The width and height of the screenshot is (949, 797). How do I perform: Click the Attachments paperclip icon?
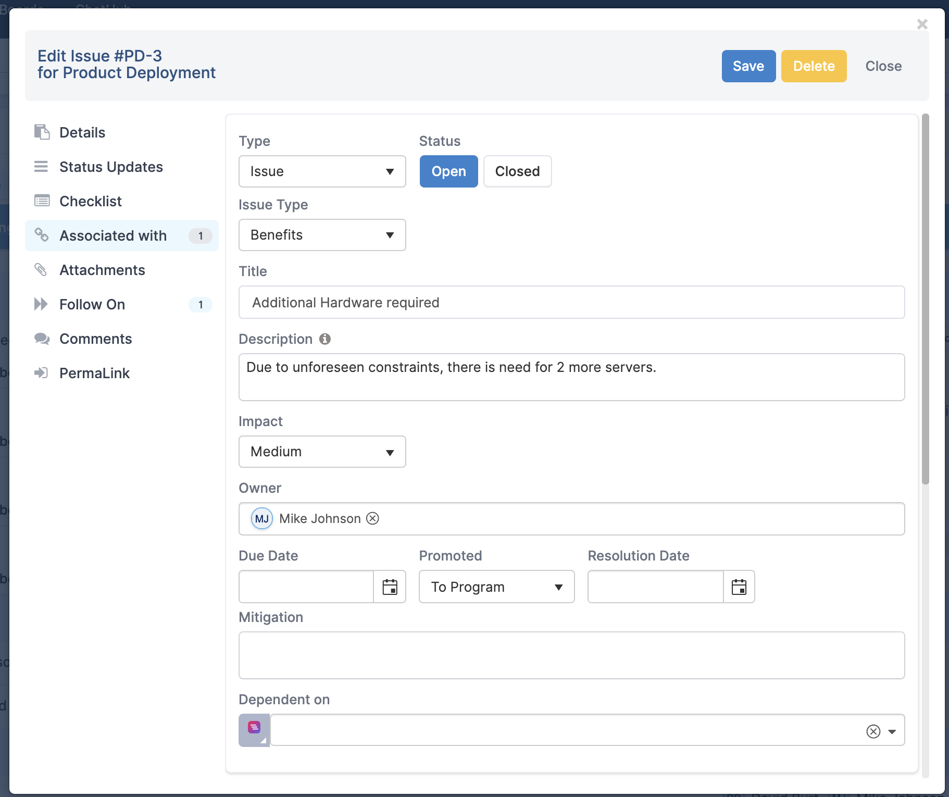pos(41,269)
